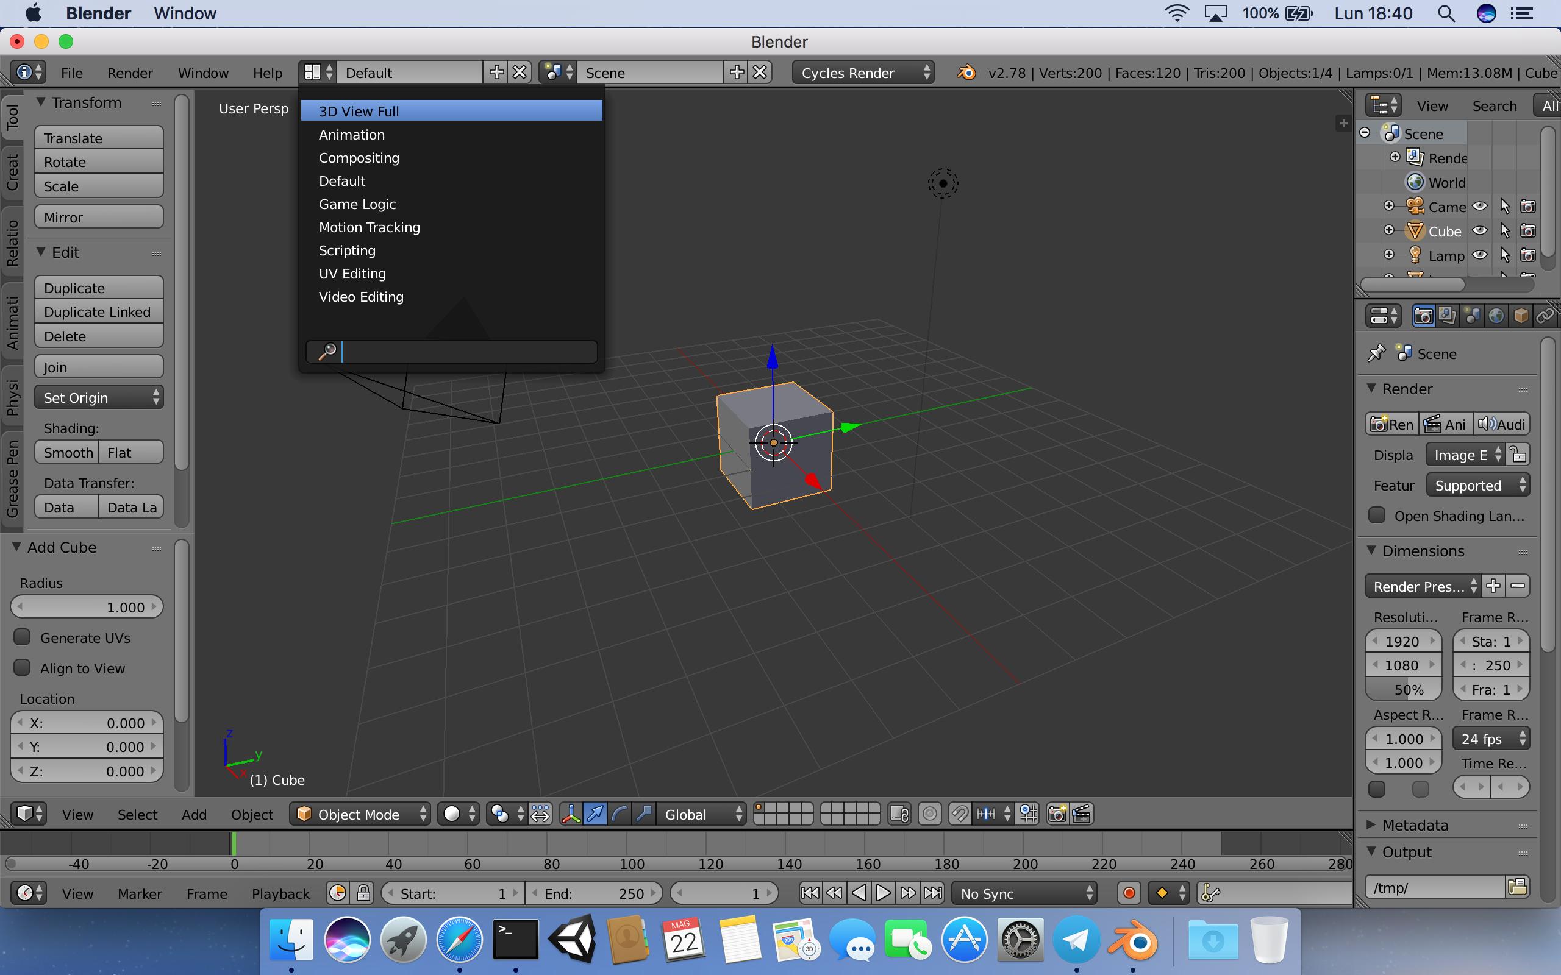
Task: Select Animation screen layout
Action: click(x=451, y=134)
